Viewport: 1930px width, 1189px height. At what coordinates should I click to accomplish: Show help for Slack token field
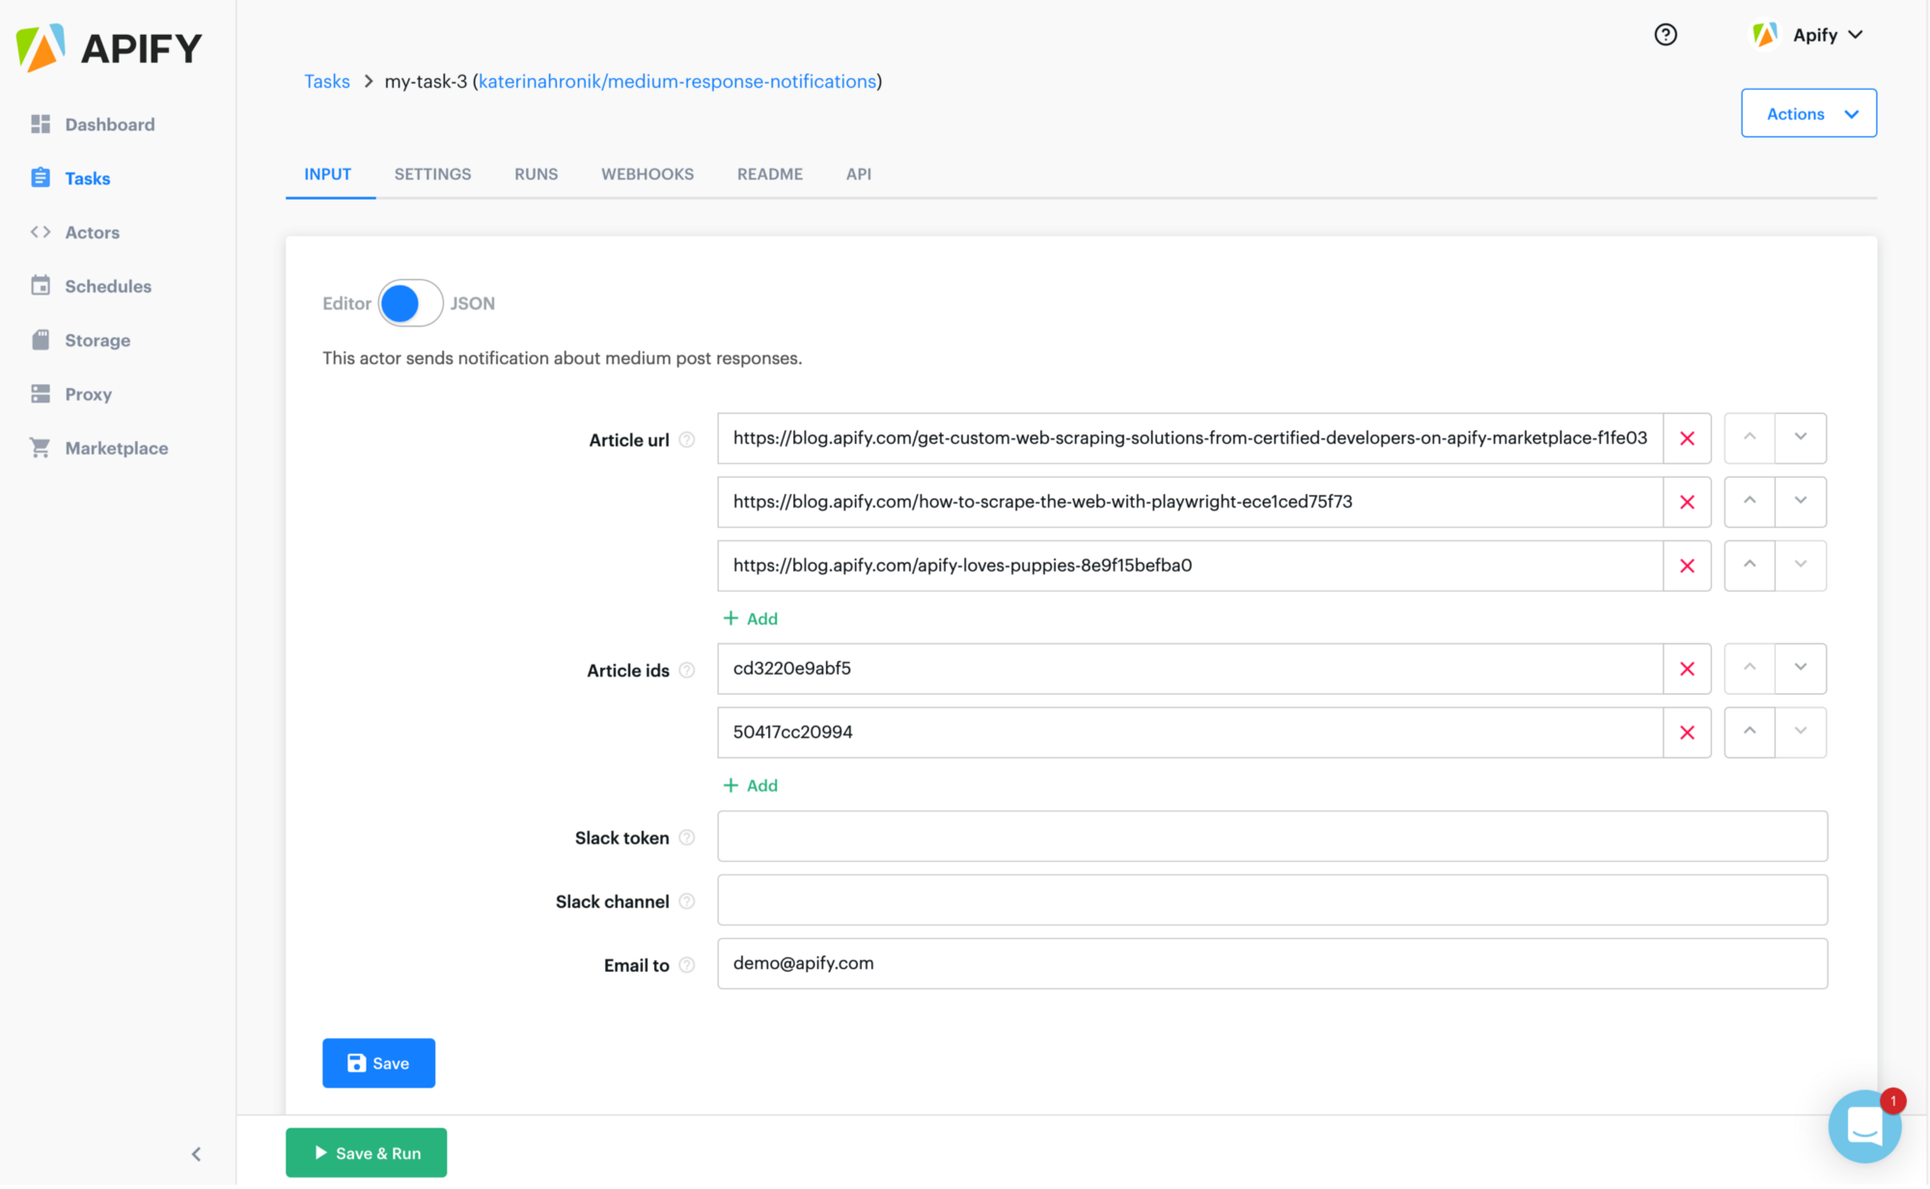[x=687, y=839]
